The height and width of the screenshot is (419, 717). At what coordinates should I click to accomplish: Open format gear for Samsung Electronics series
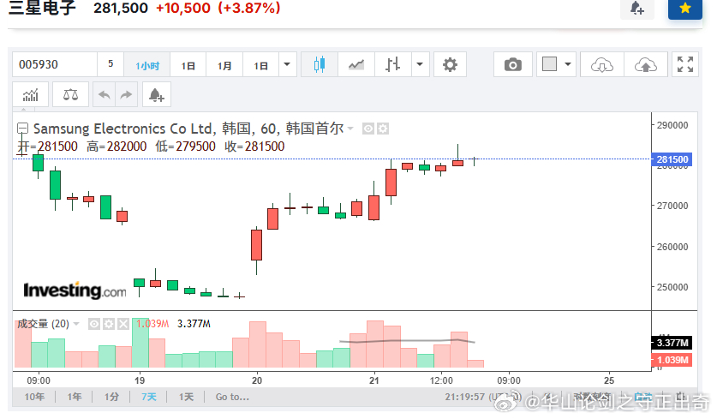[x=383, y=129]
